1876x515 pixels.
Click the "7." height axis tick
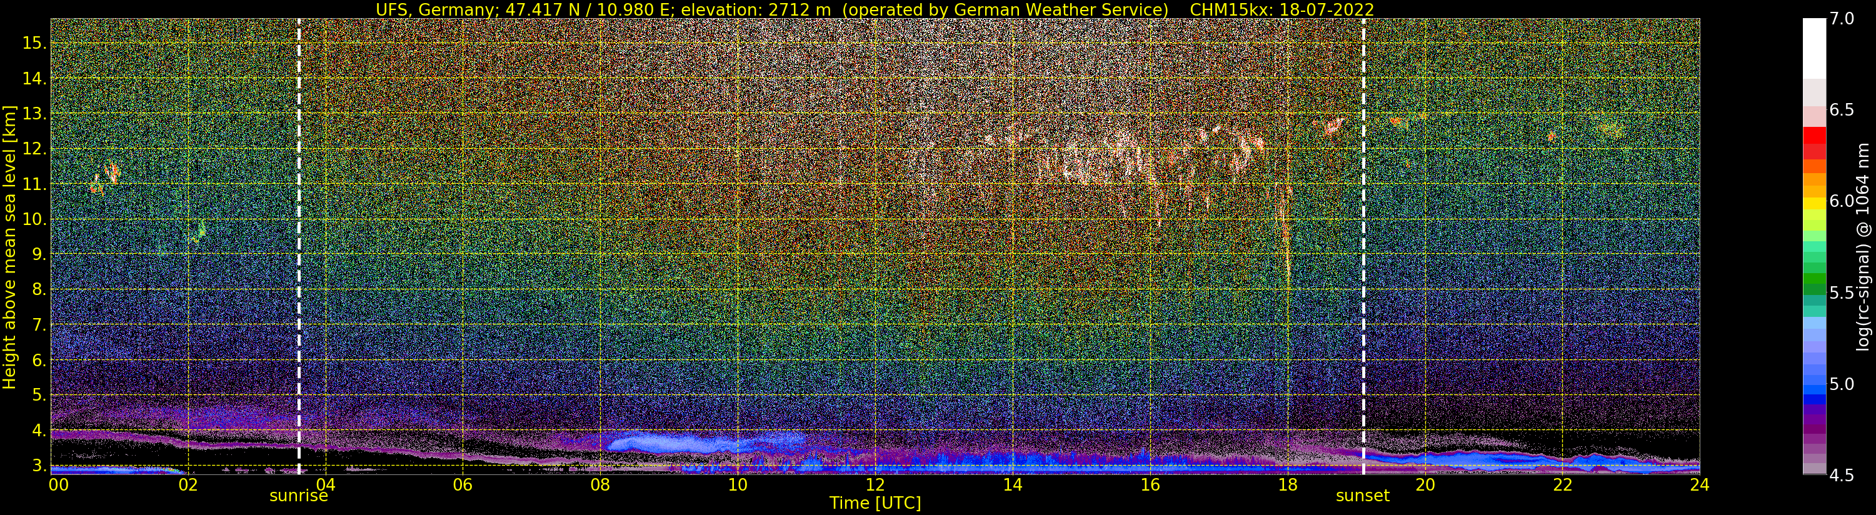pos(39,325)
